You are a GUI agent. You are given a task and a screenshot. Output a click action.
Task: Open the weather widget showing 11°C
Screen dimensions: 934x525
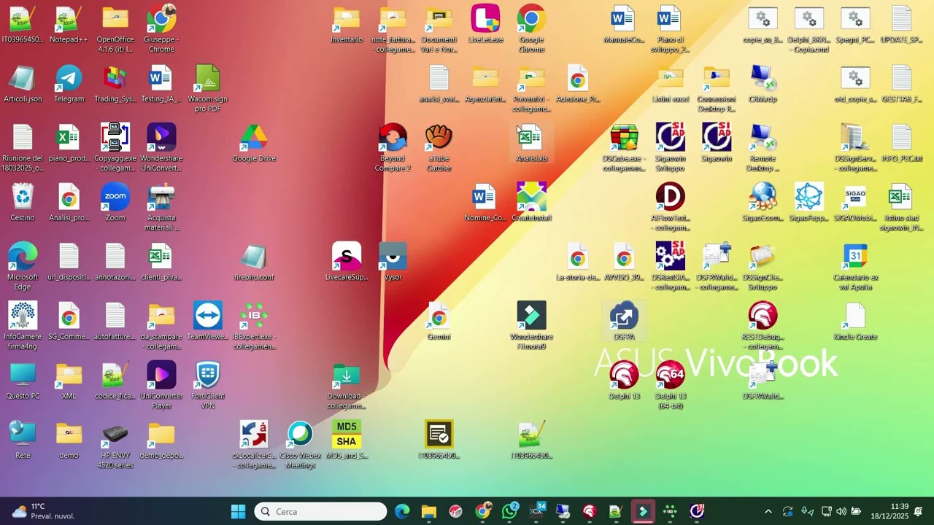44,511
